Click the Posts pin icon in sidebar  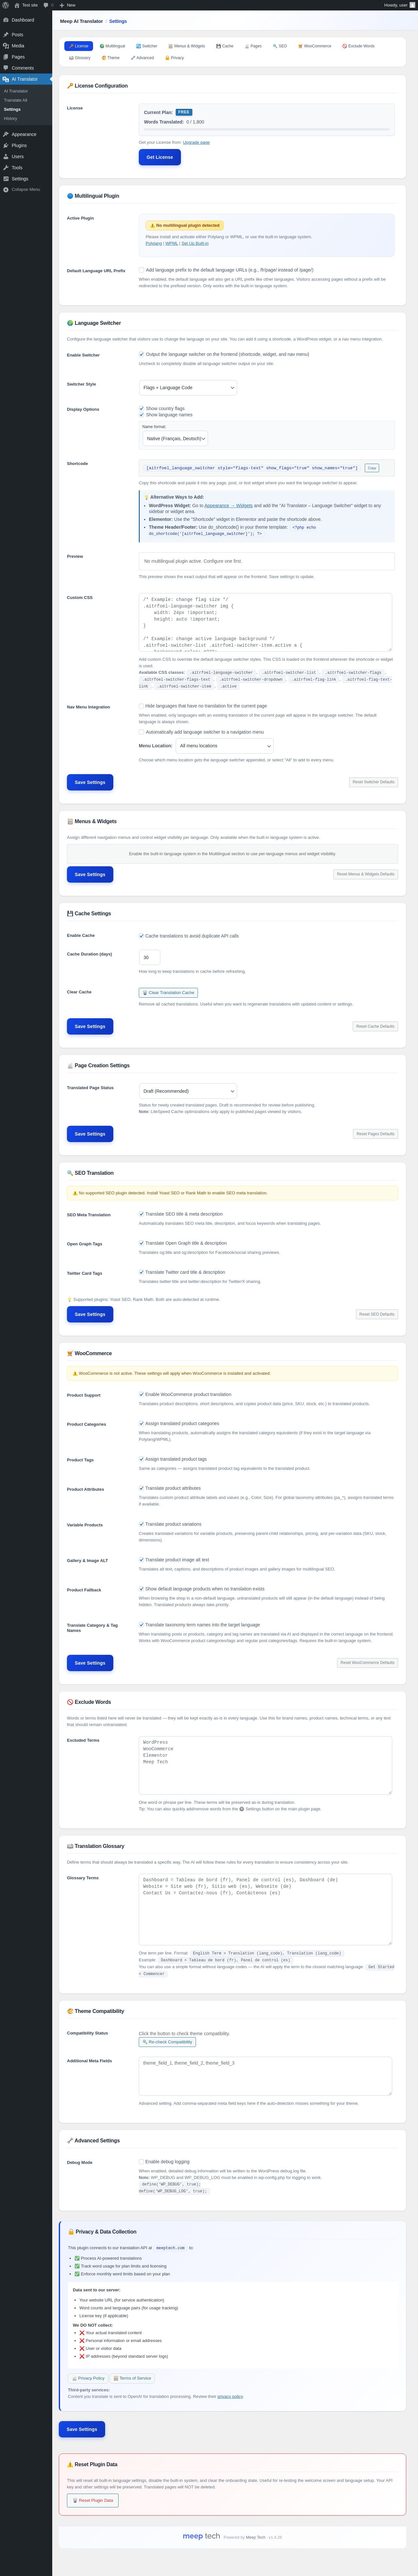click(6, 35)
